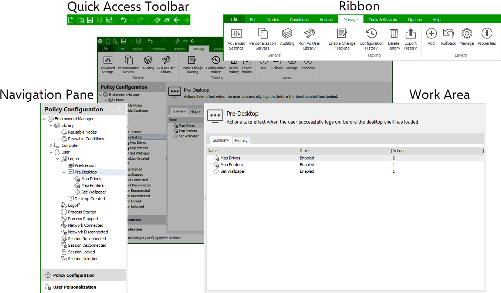This screenshot has width=501, height=293.
Task: Select Reusable Conditions in enlarged Navigation Pane
Action: (86, 139)
